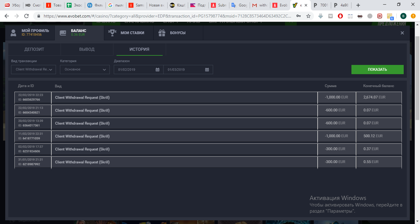The image size is (420, 224).
Task: Open a new browser tab
Action: (358, 5)
